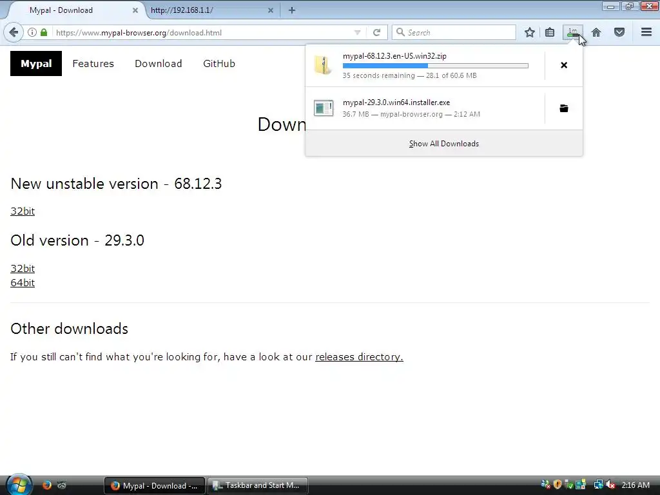Toggle the downloads toolbar button

click(x=573, y=32)
